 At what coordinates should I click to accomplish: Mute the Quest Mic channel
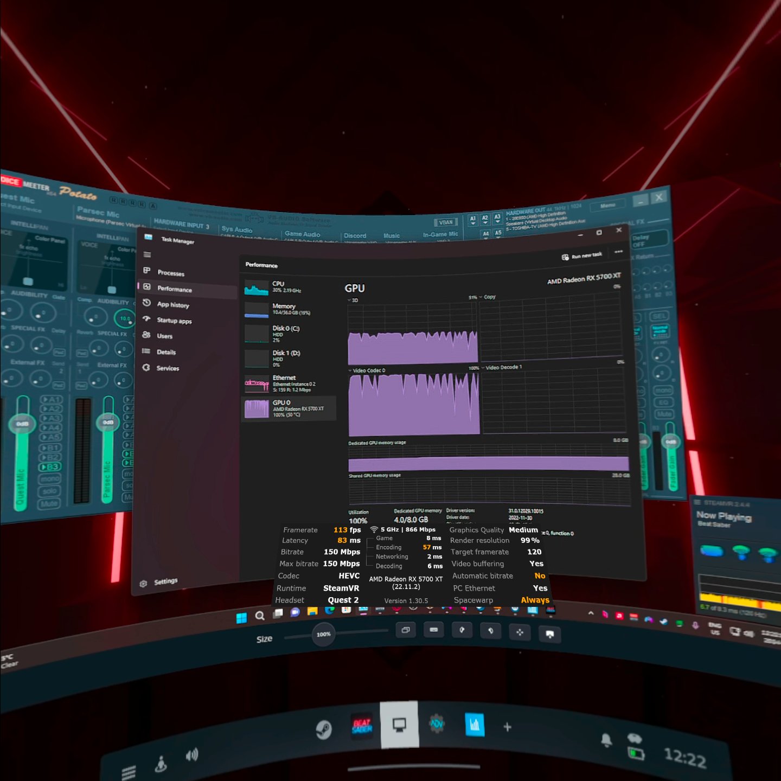(49, 503)
